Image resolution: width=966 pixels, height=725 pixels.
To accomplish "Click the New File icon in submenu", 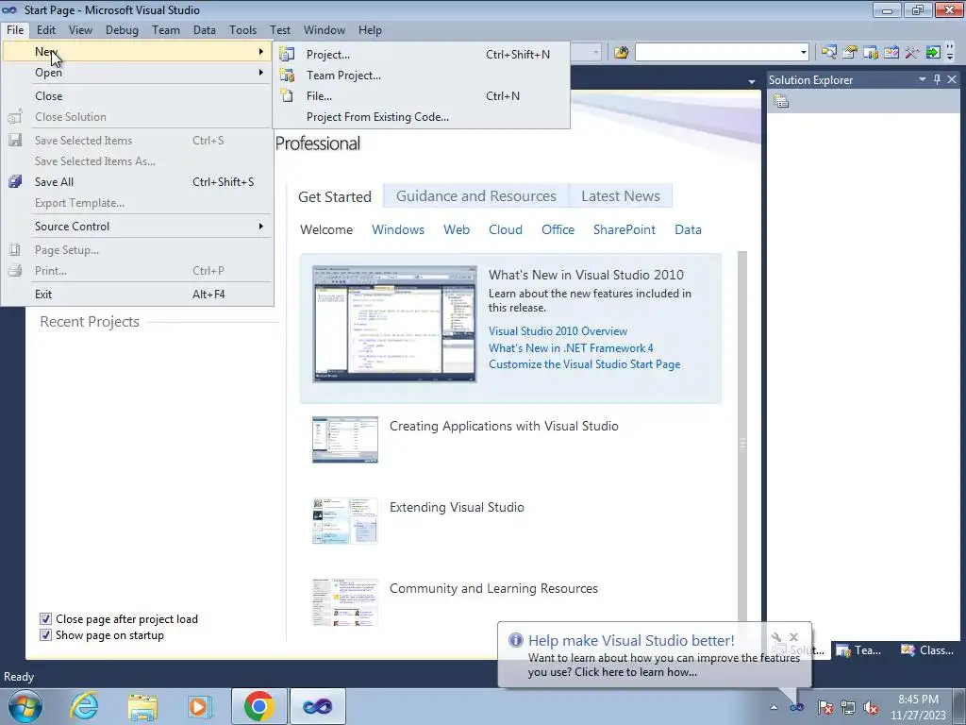I will (x=287, y=95).
